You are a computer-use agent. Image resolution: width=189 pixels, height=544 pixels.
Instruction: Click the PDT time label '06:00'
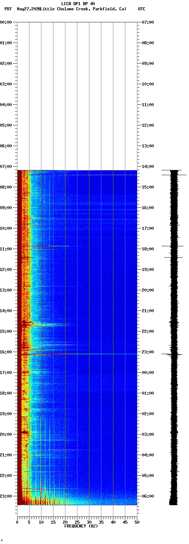(x=6, y=146)
